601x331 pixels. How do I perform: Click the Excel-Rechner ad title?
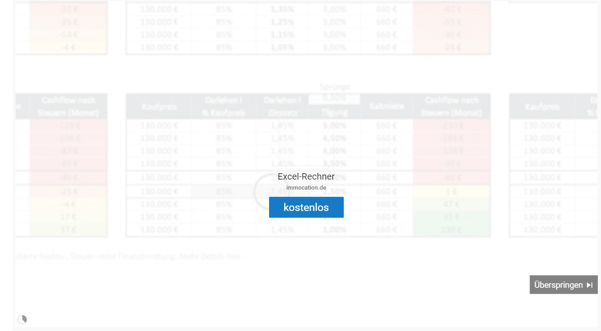click(306, 176)
